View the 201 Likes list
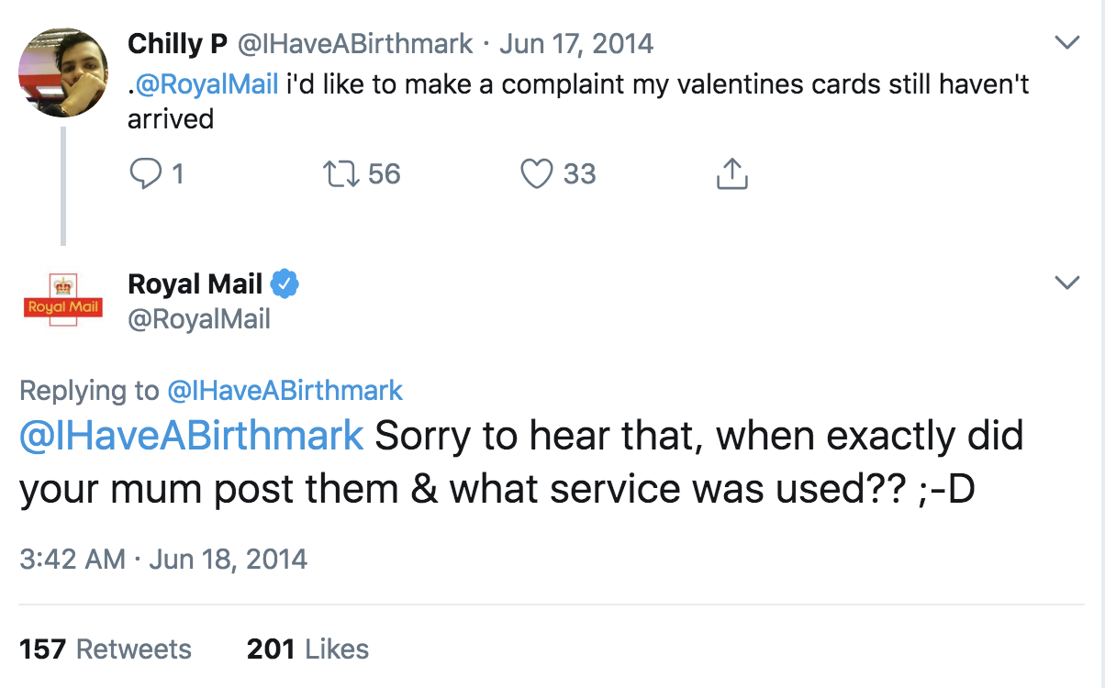1105x688 pixels. [307, 649]
